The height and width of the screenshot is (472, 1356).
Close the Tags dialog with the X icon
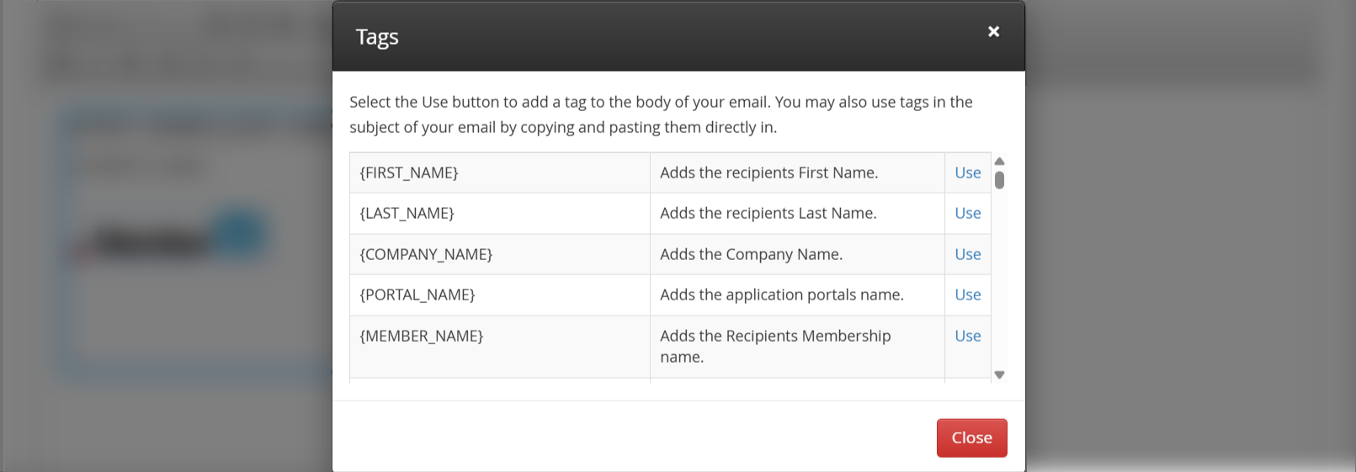point(993,32)
